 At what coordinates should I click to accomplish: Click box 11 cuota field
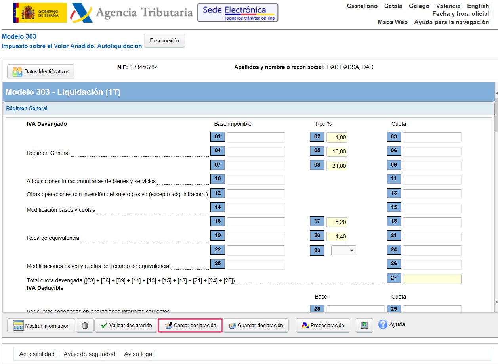tap(432, 180)
